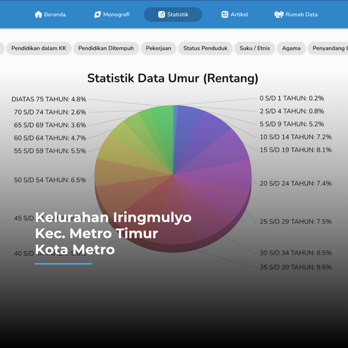Click the Rumah Data house icon
The height and width of the screenshot is (348, 348).
tap(279, 15)
